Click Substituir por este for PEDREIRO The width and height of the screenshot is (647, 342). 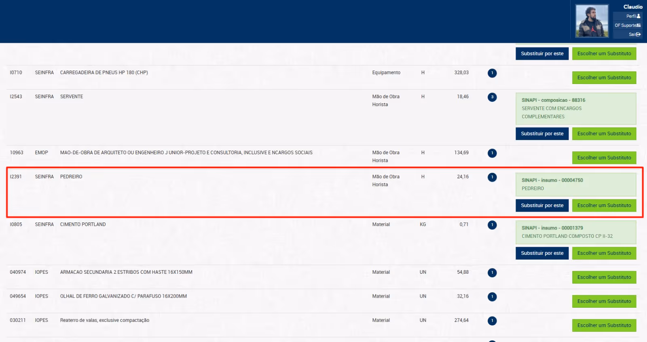[x=542, y=206]
